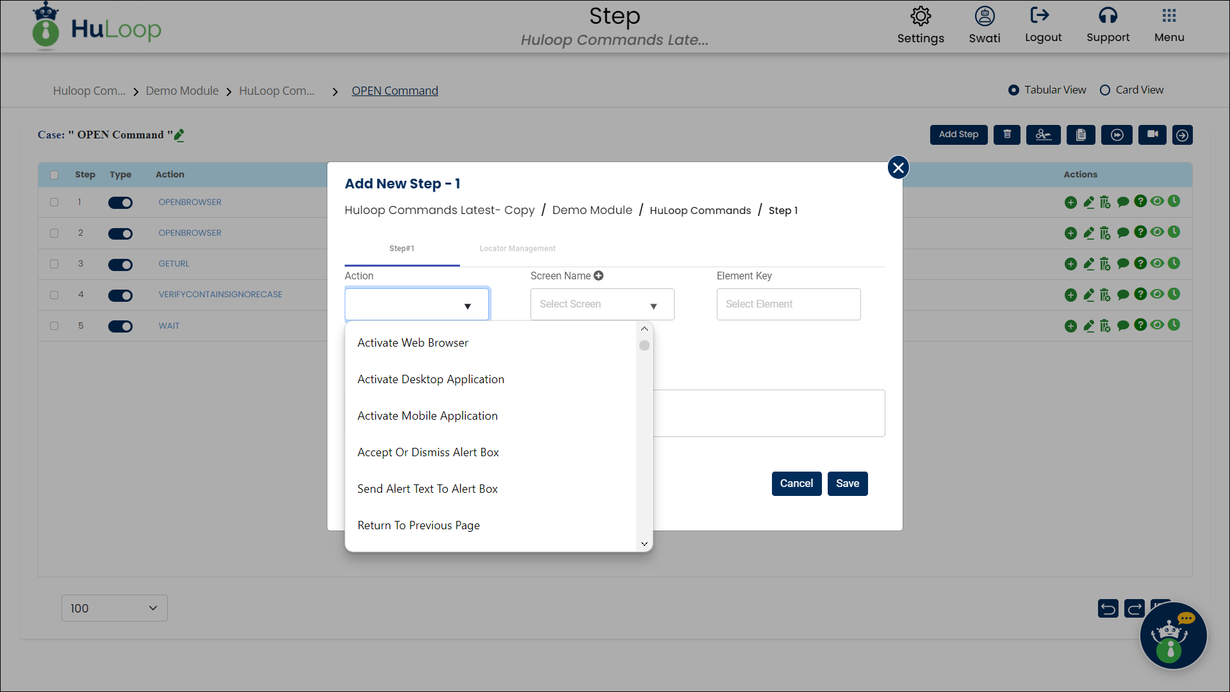This screenshot has height=692, width=1230.
Task: Click the comment bubble icon in step 4 row
Action: (1123, 295)
